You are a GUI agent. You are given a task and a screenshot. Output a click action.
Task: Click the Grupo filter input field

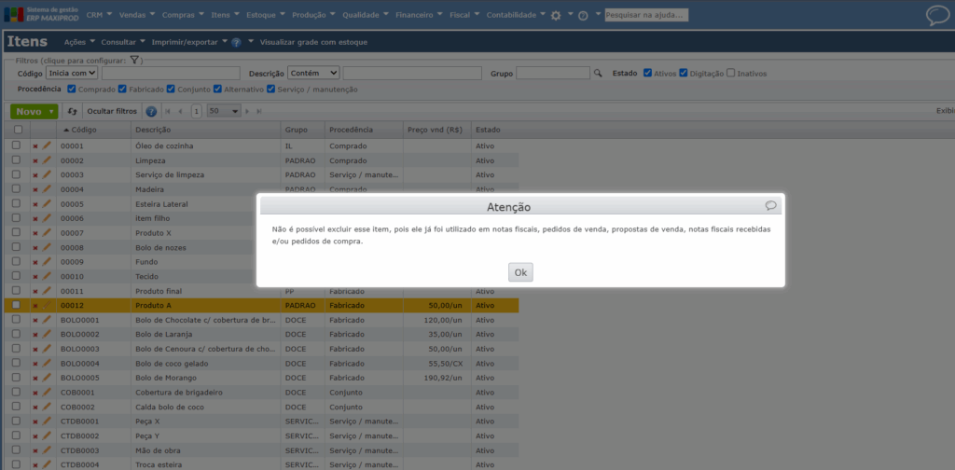[x=553, y=73]
